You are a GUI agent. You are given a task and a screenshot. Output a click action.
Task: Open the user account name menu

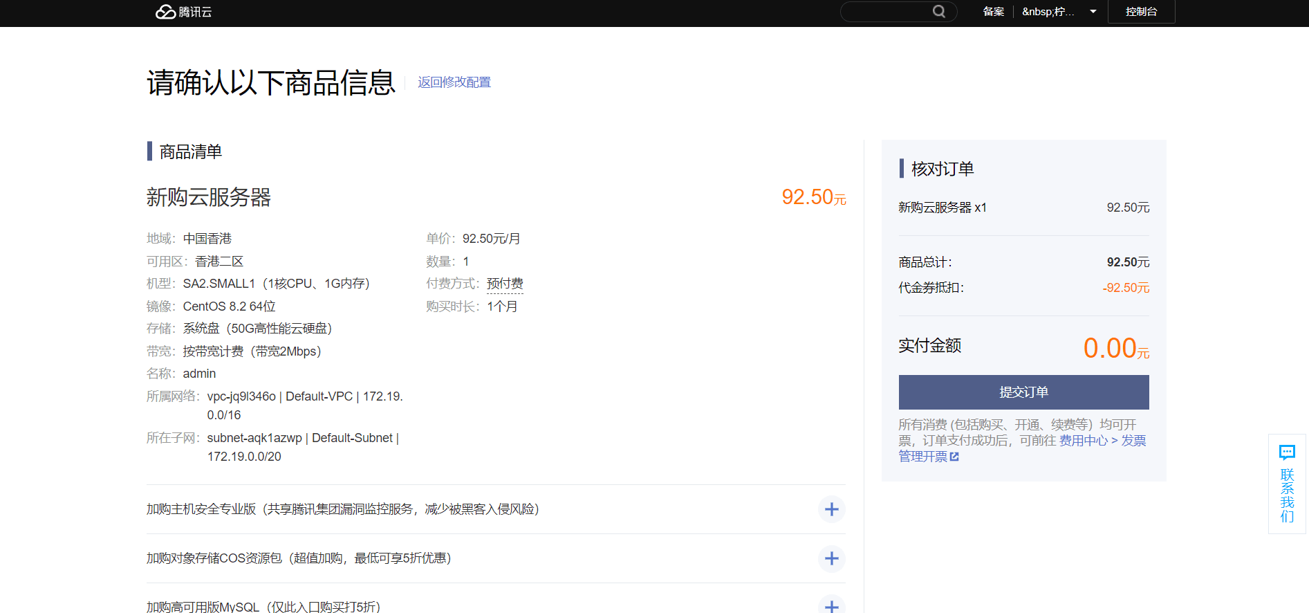1048,12
